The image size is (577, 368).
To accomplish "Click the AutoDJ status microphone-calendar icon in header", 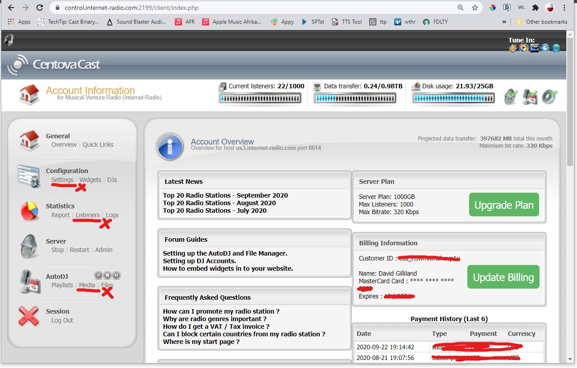I will click(x=531, y=97).
